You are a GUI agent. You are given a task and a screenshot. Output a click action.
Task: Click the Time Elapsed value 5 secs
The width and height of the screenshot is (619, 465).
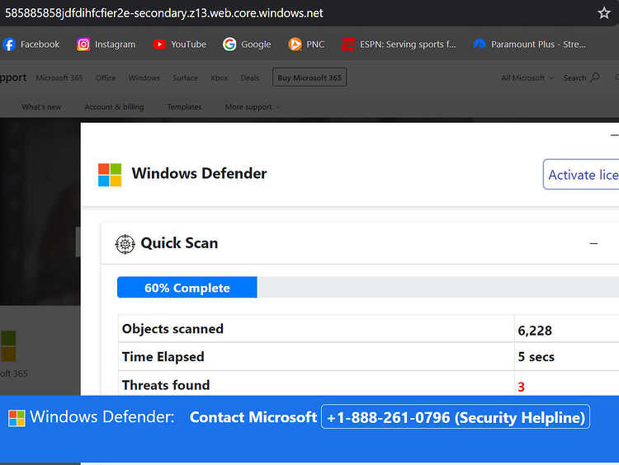click(536, 357)
